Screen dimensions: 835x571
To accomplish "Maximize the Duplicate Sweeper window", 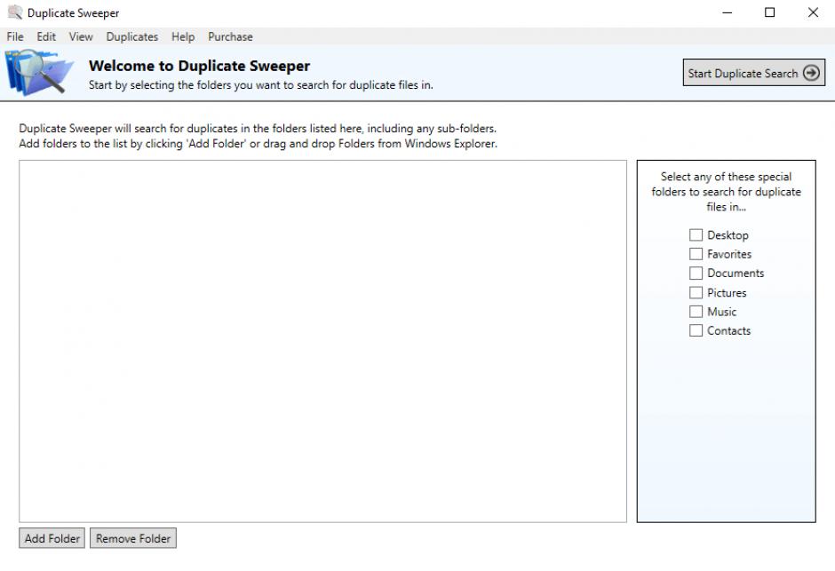I will click(769, 12).
